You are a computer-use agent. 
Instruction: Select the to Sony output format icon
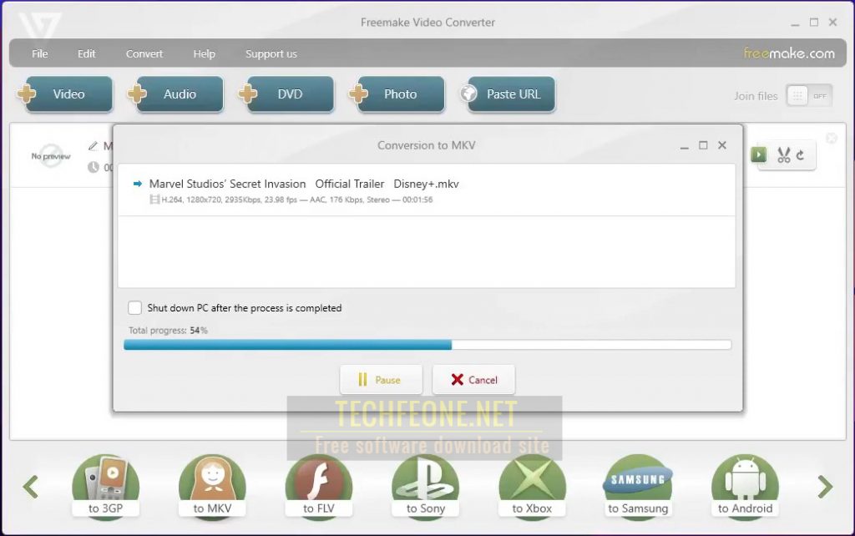[425, 487]
